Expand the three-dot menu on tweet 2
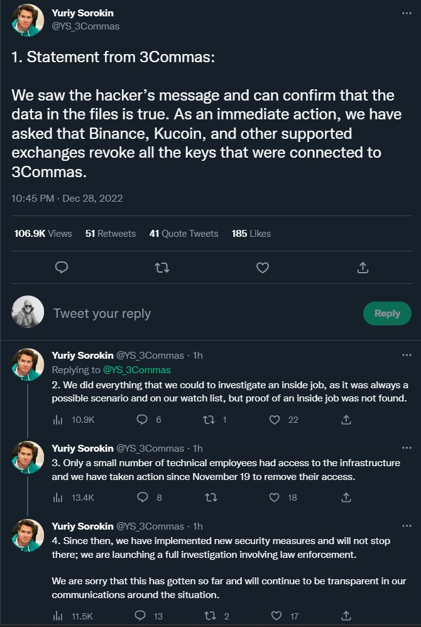Viewport: 421px width, 627px height. (407, 355)
